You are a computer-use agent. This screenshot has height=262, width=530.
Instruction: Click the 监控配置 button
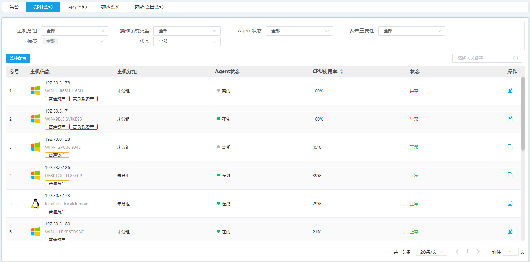click(18, 58)
